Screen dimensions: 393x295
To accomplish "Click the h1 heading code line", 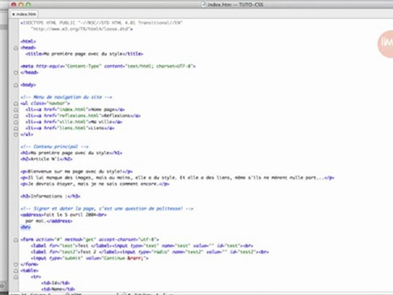I will pos(71,153).
